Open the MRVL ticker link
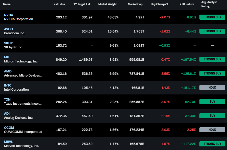 (8, 142)
